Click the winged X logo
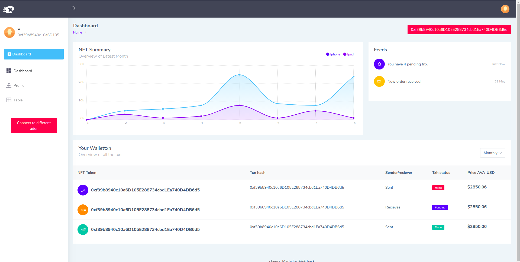The image size is (520, 262). coord(8,10)
